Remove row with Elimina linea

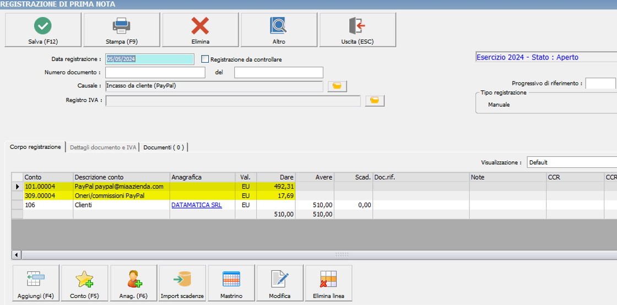tap(328, 283)
